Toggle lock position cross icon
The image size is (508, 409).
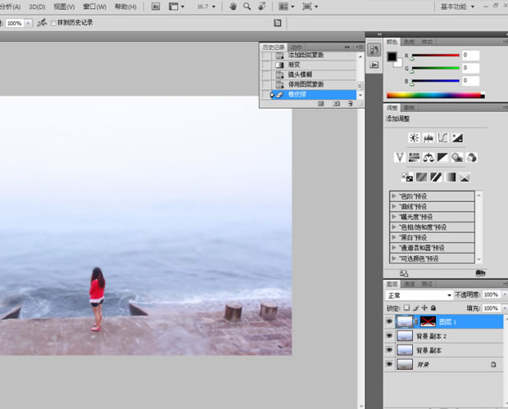[424, 308]
